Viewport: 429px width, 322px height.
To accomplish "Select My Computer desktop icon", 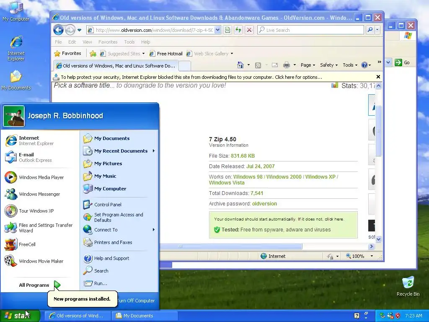I will pyautogui.click(x=16, y=11).
